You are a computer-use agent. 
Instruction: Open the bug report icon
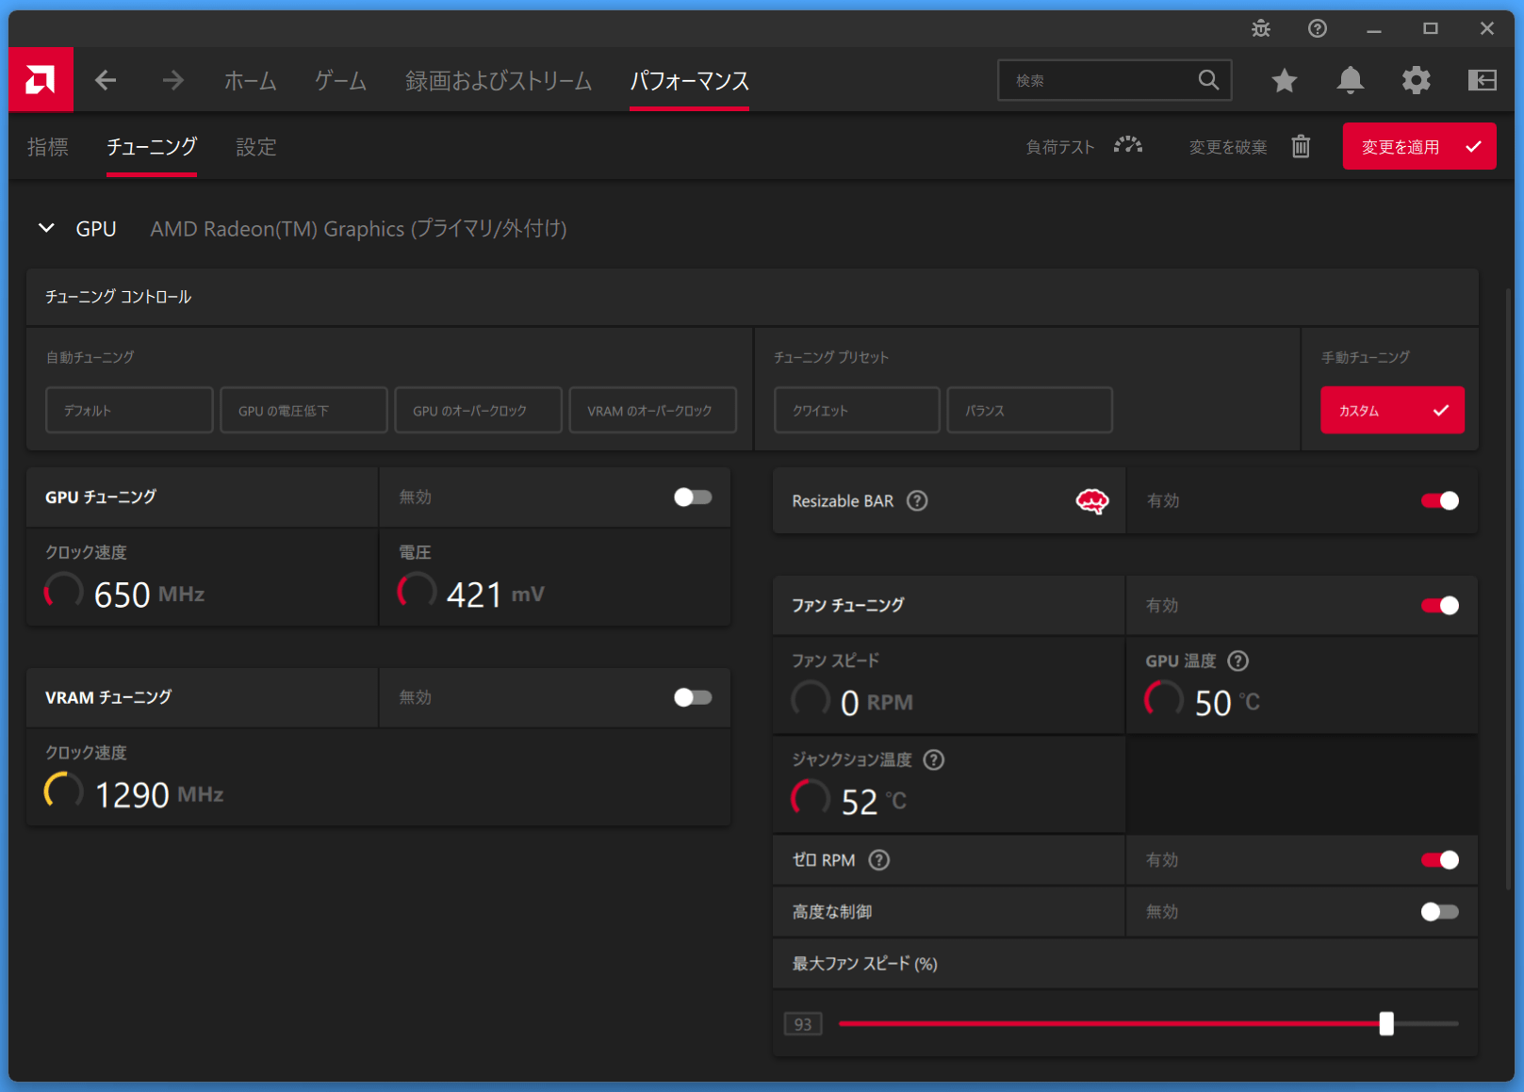pyautogui.click(x=1261, y=28)
